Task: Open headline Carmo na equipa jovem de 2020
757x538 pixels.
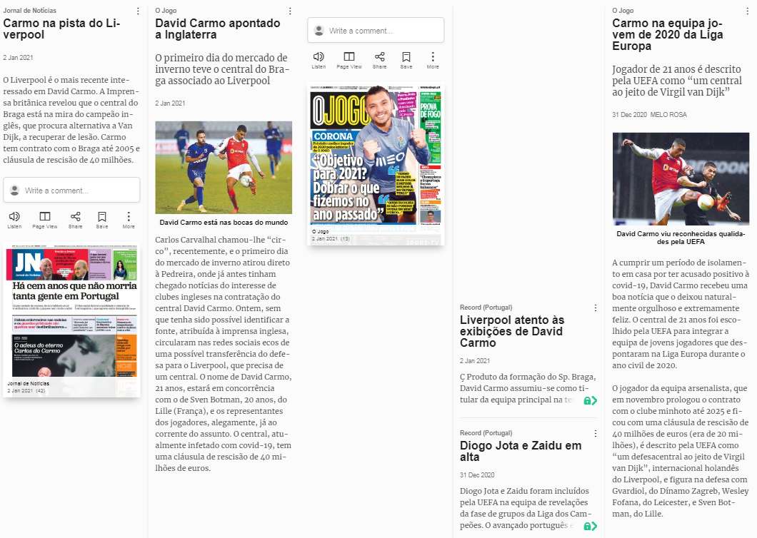Action: point(668,34)
